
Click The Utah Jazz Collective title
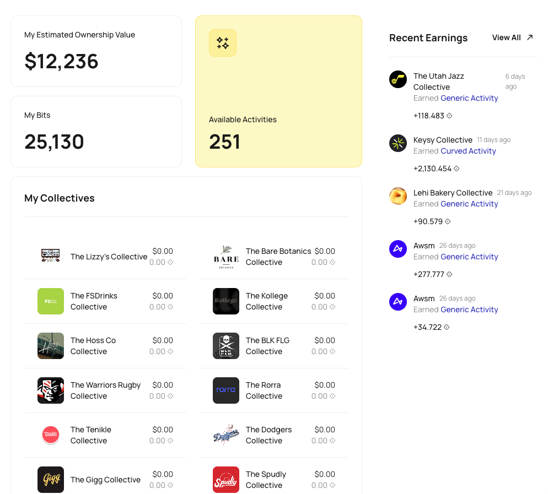(439, 82)
